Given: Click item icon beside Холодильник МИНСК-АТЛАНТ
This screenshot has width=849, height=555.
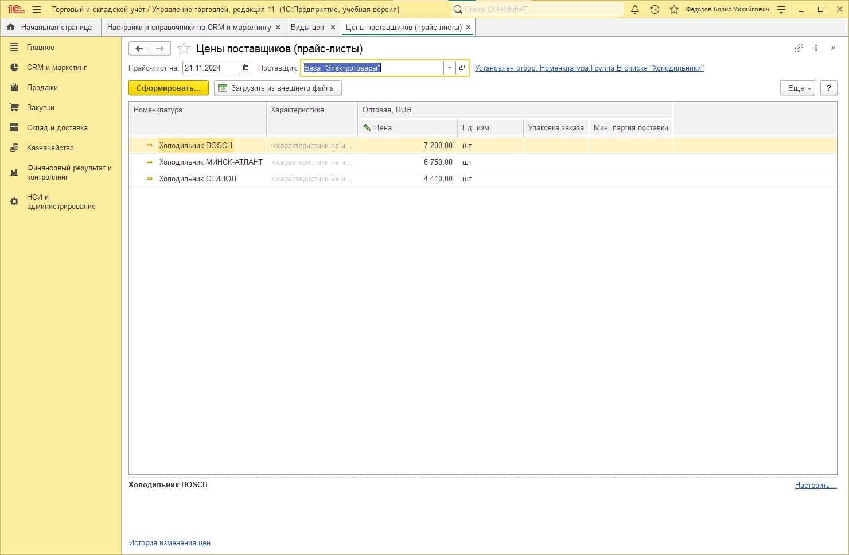Looking at the screenshot, I should point(150,162).
